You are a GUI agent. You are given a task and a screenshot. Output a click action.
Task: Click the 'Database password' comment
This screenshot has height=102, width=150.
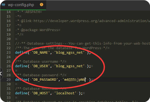41,75
